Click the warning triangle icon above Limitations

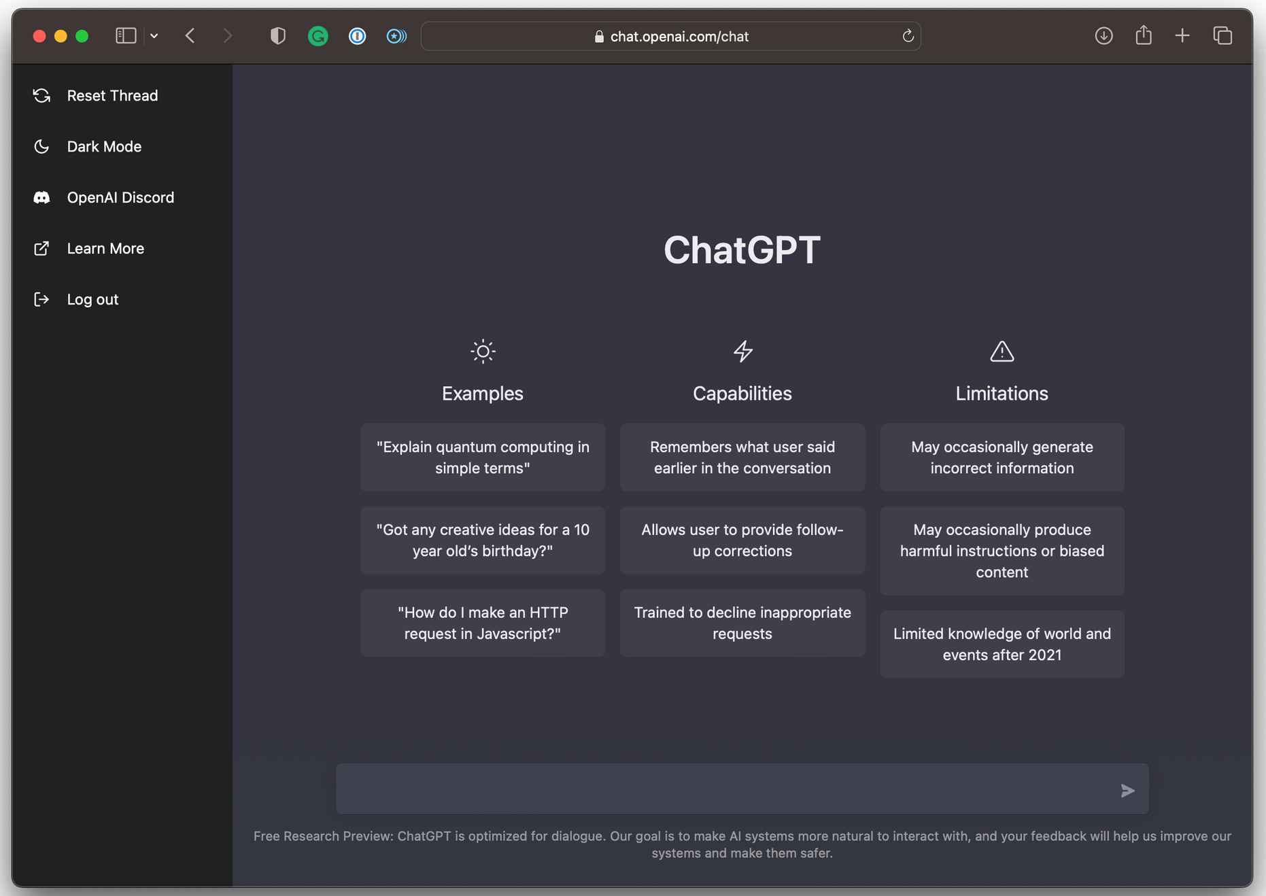point(1002,351)
